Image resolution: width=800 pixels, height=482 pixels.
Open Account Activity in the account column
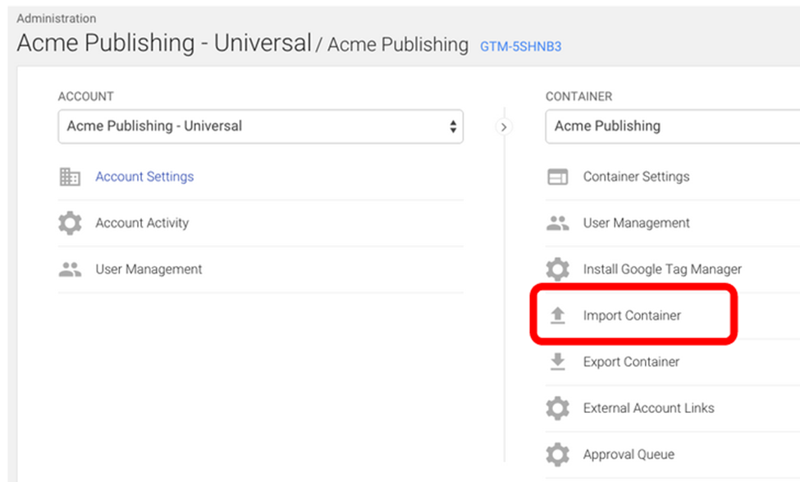[x=142, y=223]
